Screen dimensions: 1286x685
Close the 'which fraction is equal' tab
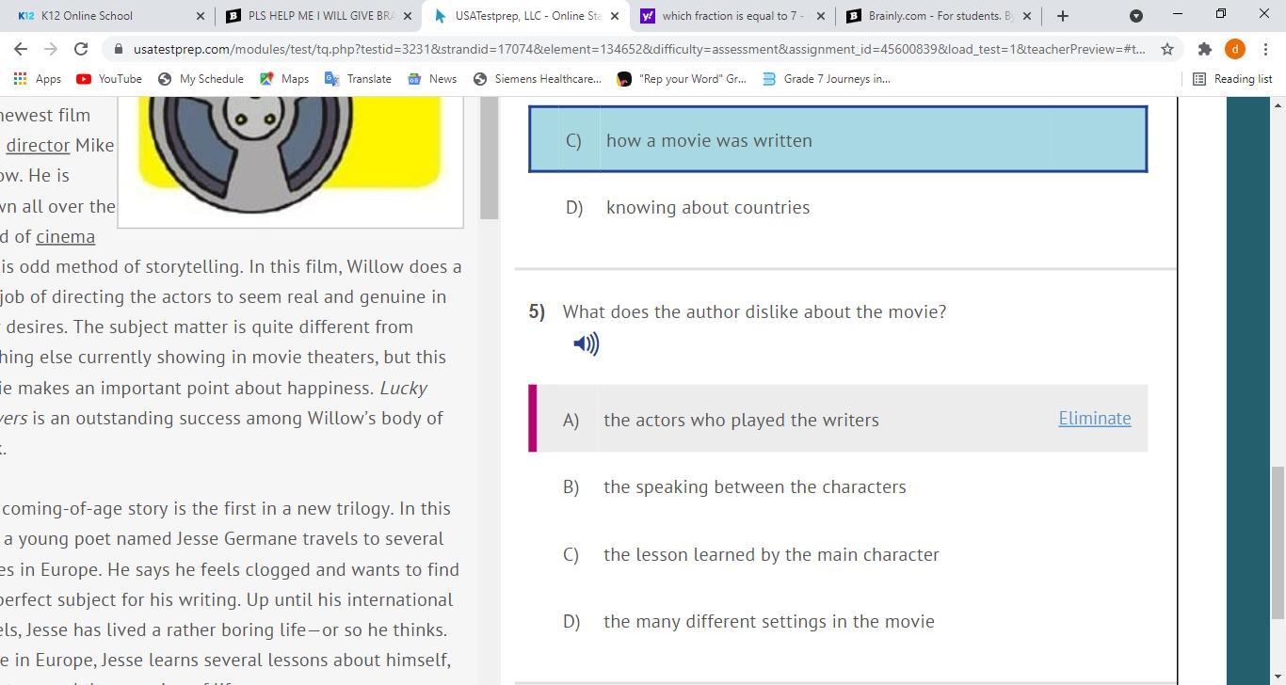coord(821,16)
